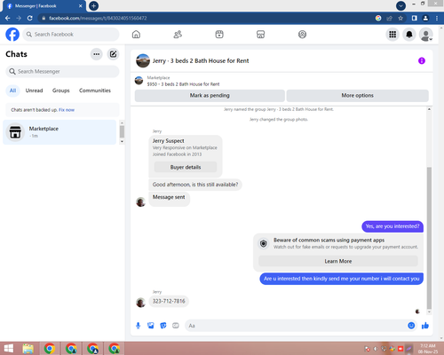Record a voice clip with microphone icon

(139, 326)
